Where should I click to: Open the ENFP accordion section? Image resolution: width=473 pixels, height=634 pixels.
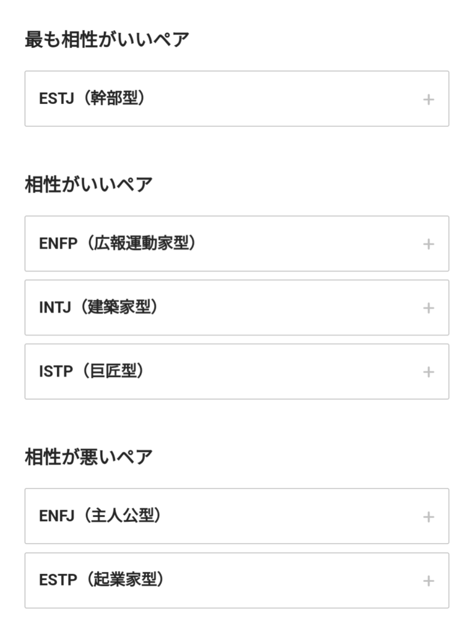(236, 244)
